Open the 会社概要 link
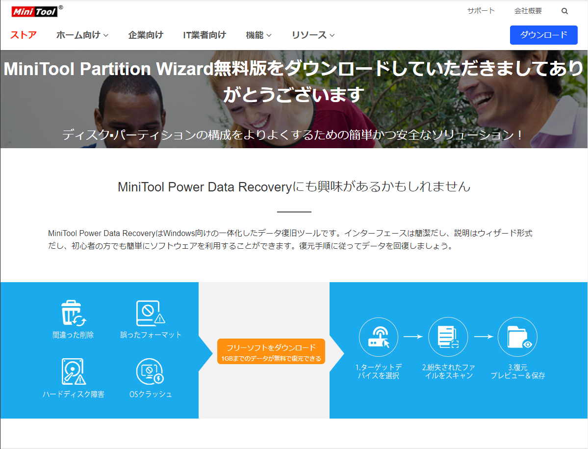The width and height of the screenshot is (588, 449). pos(528,11)
